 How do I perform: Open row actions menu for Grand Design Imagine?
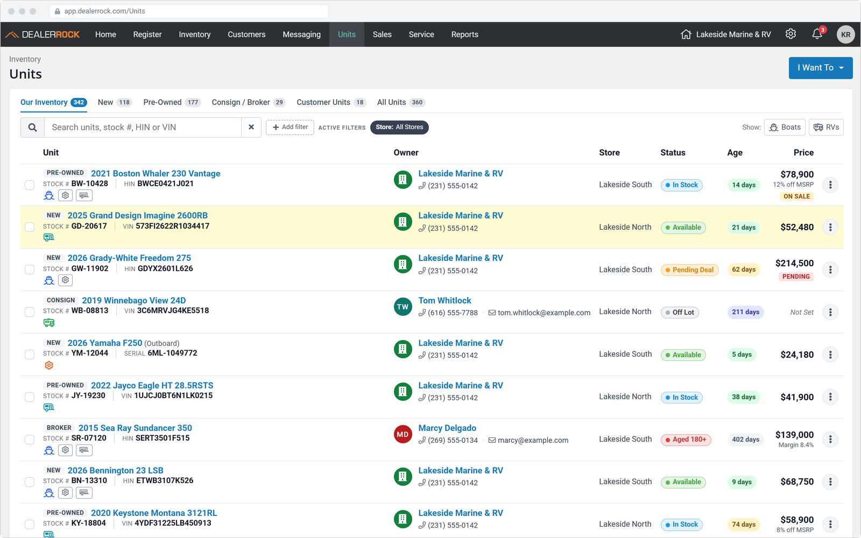tap(830, 227)
